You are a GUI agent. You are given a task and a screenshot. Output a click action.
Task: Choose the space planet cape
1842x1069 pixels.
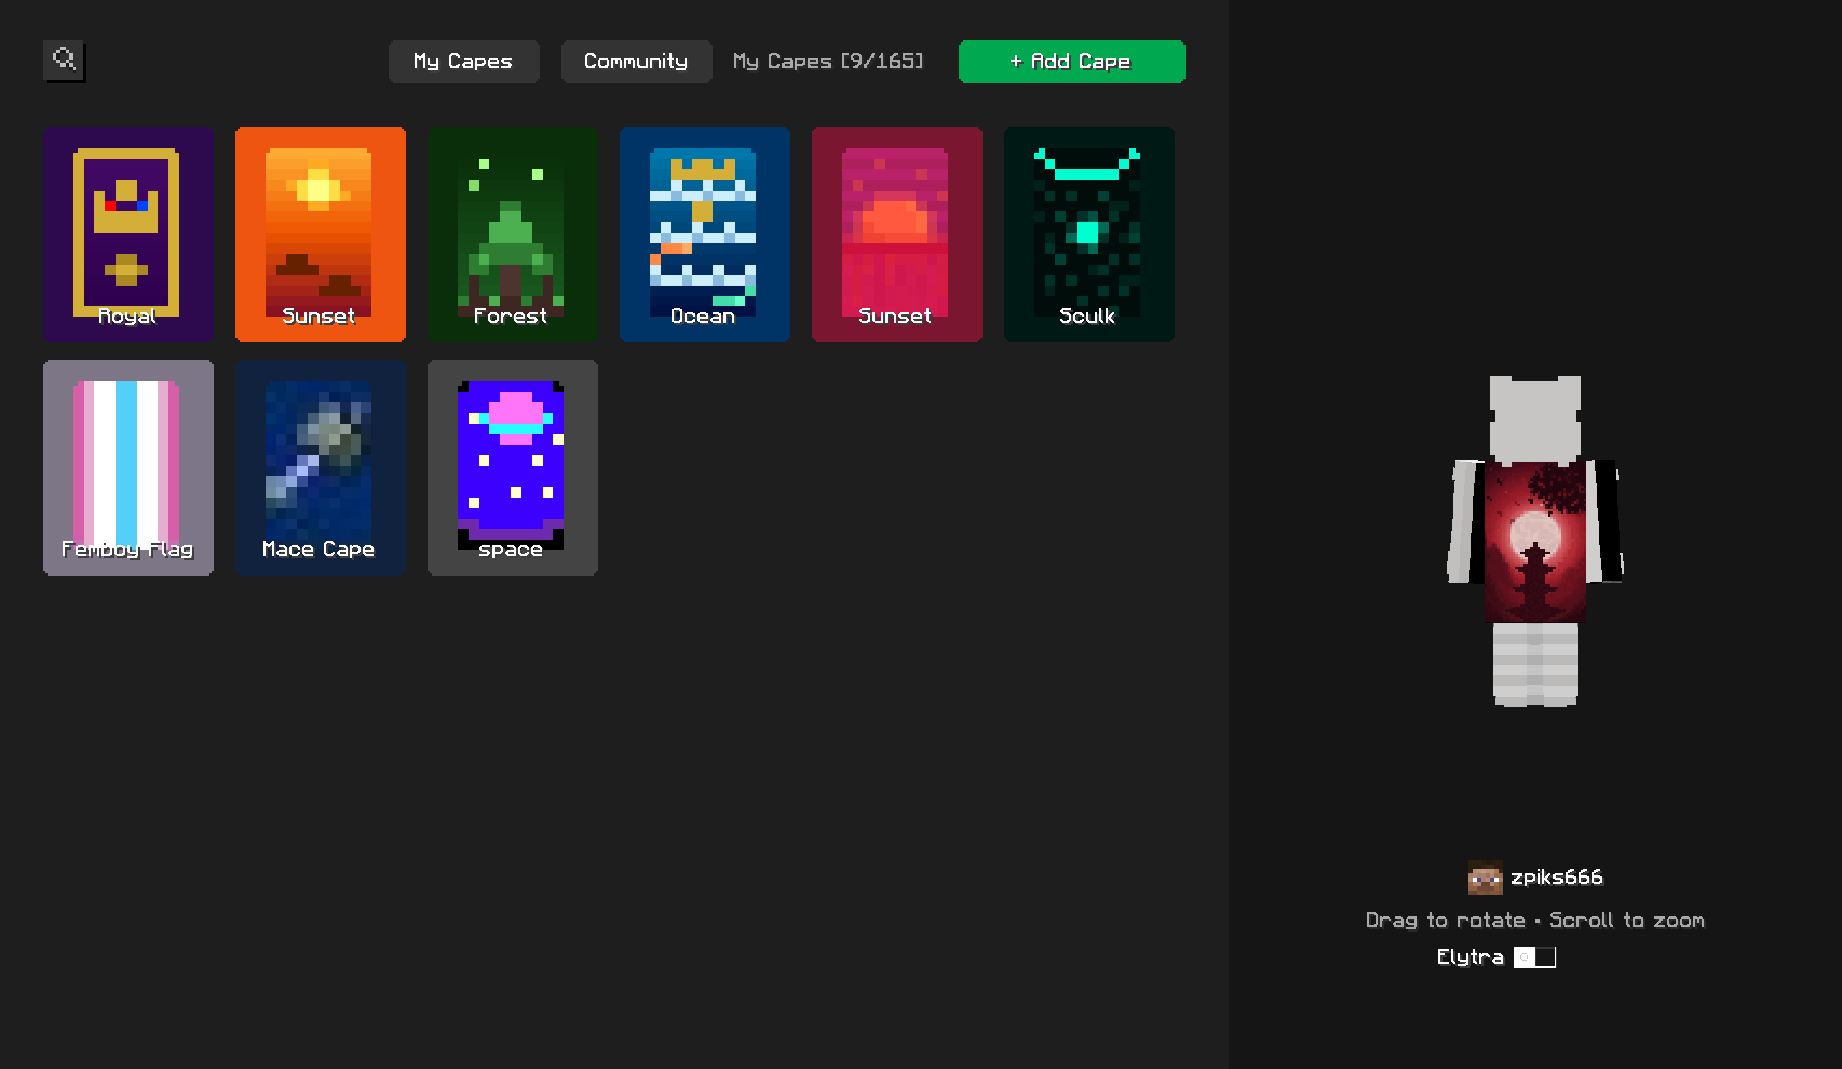(x=513, y=467)
